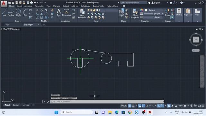Image resolution: width=206 pixels, height=116 pixels.
Task: Click the Erase tool icon
Action: click(x=52, y=10)
